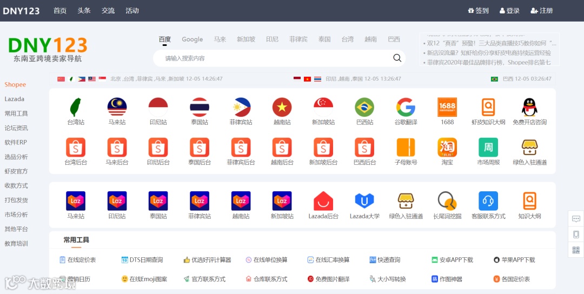Screen dimensions: 584x294
Task: Click the 登录 login button
Action: (x=509, y=11)
